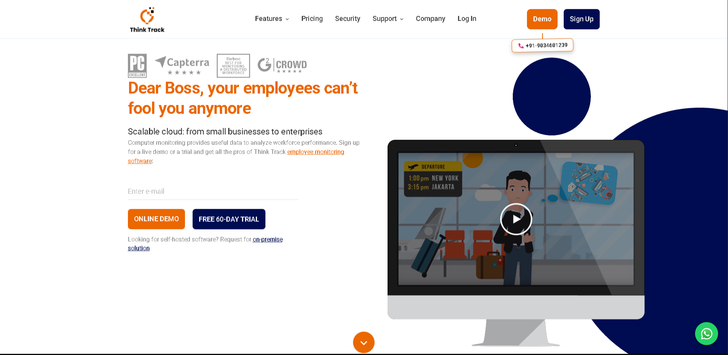Select the Company menu item

coord(430,18)
